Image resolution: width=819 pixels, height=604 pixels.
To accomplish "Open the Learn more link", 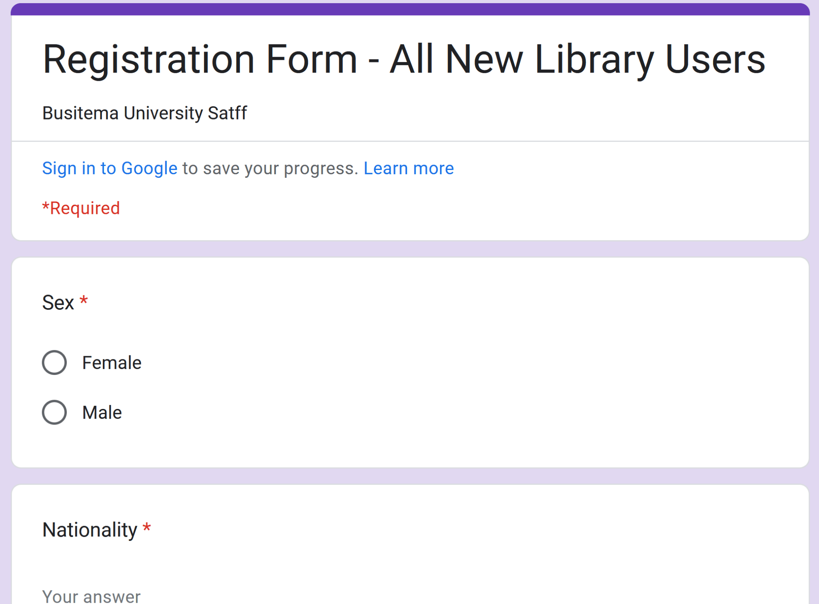I will tap(408, 168).
